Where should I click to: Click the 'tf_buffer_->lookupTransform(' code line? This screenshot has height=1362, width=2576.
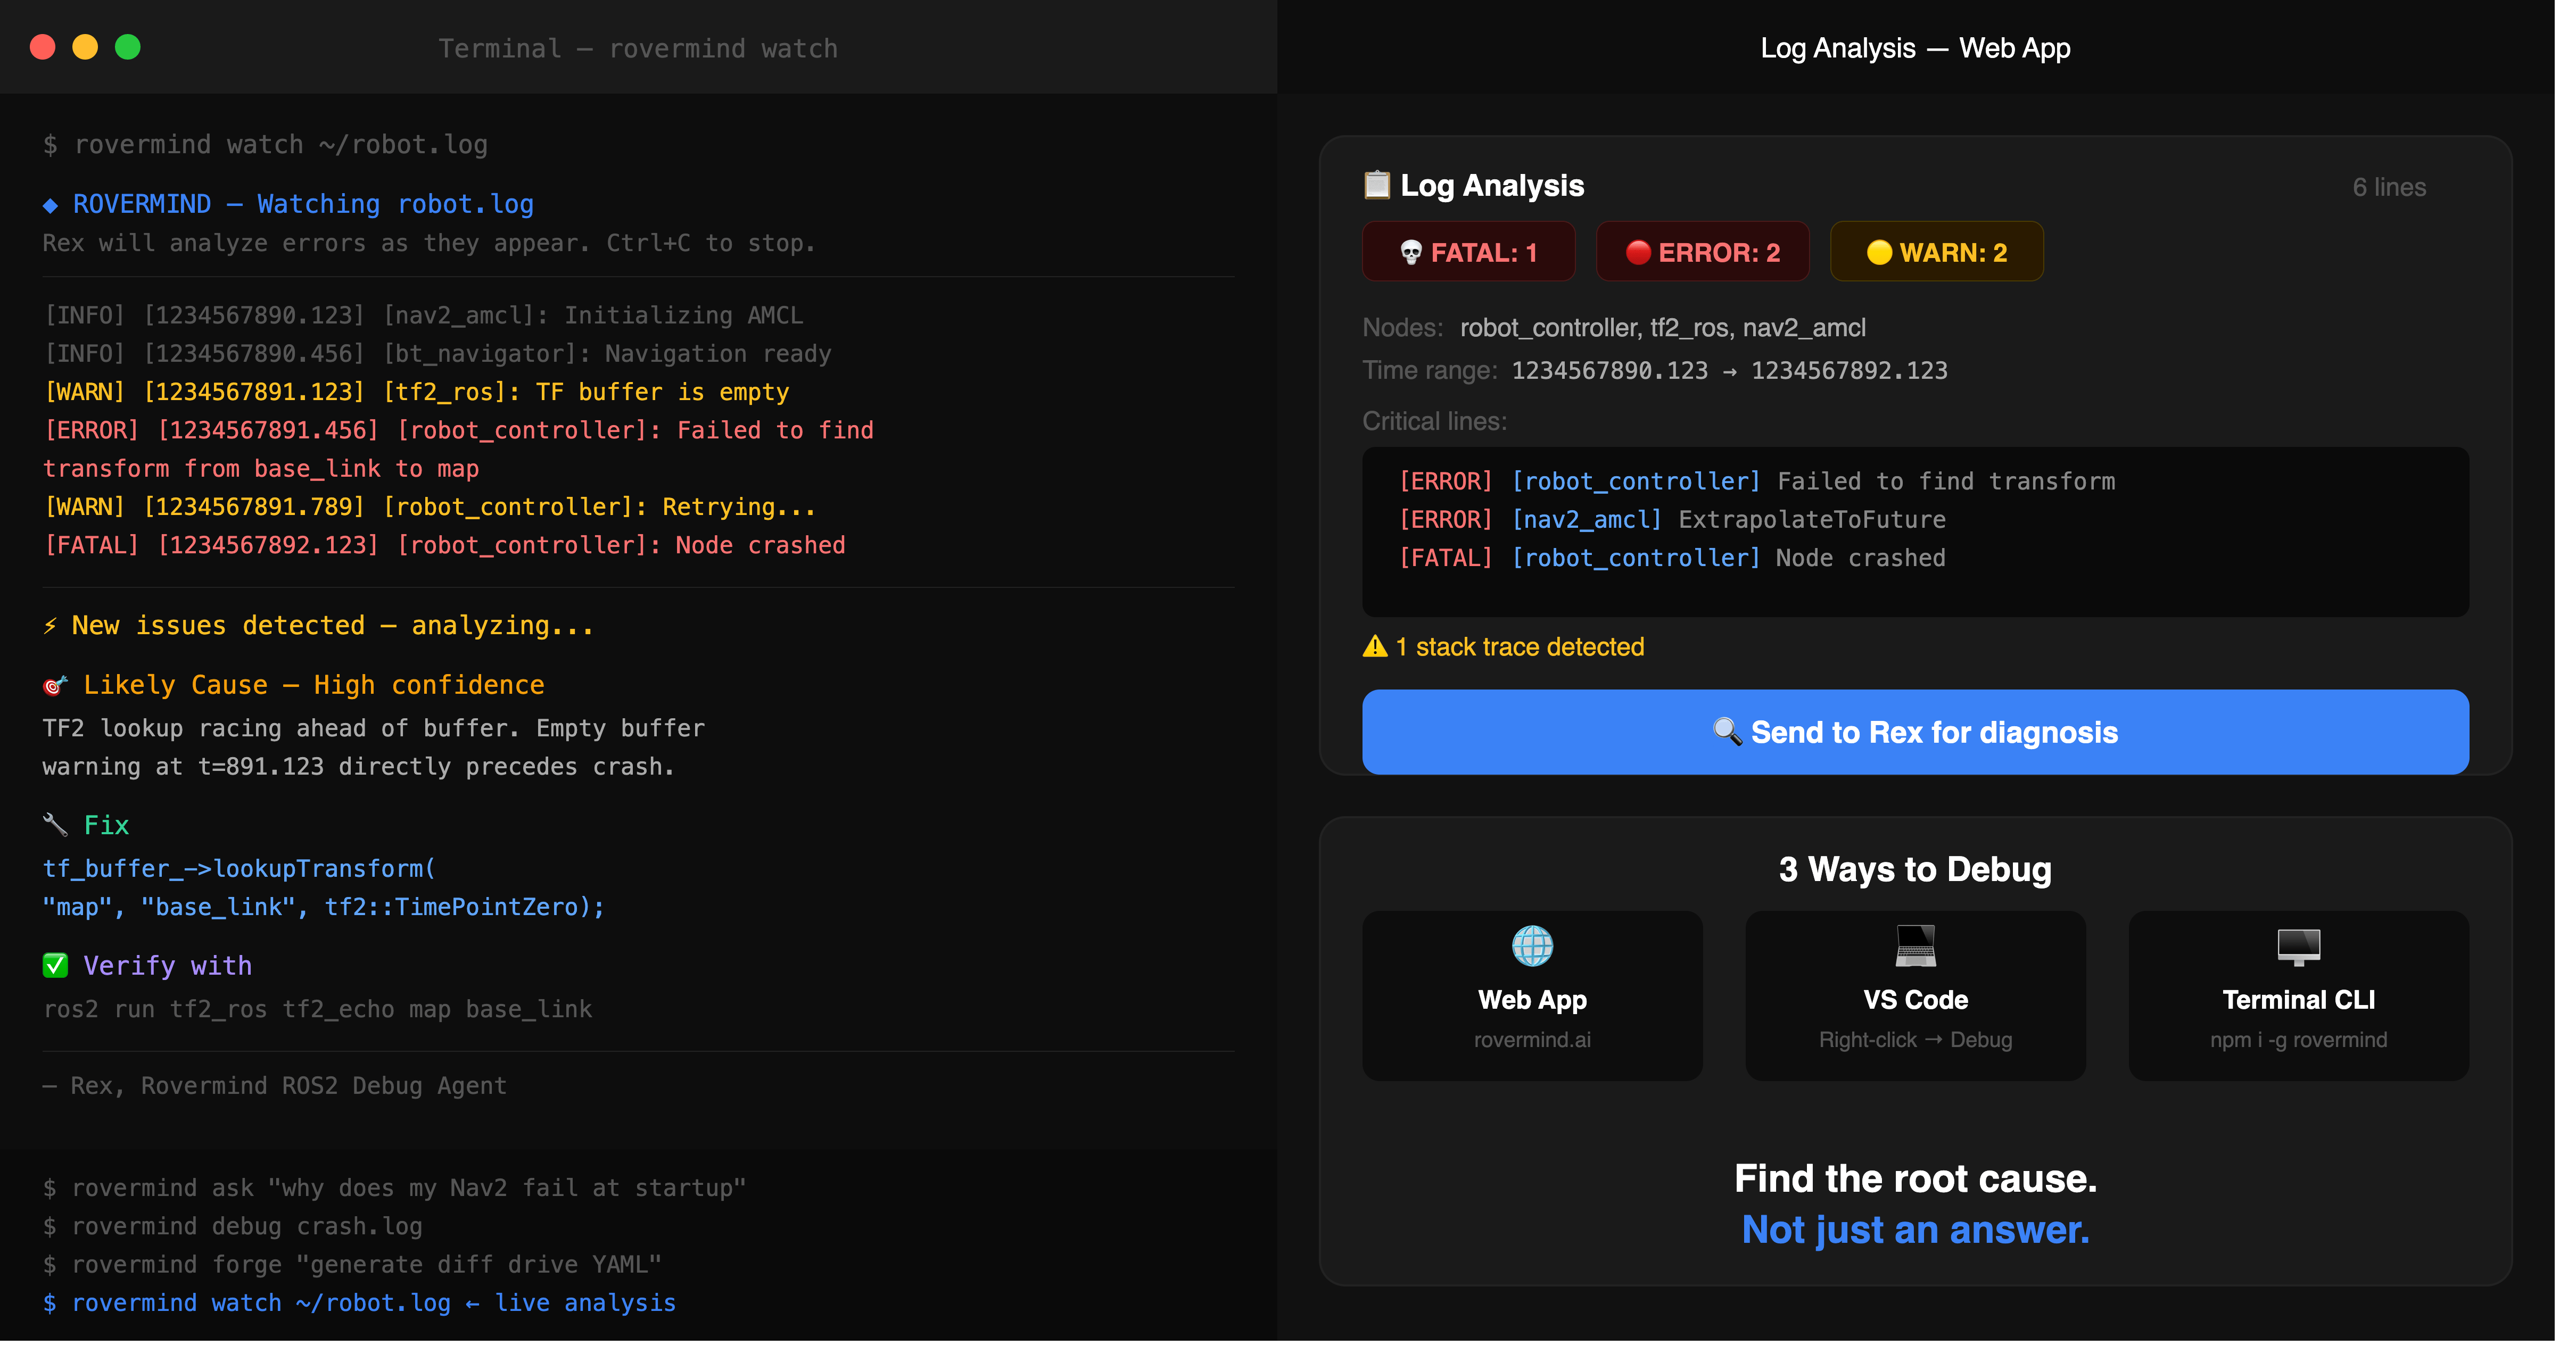click(x=239, y=869)
